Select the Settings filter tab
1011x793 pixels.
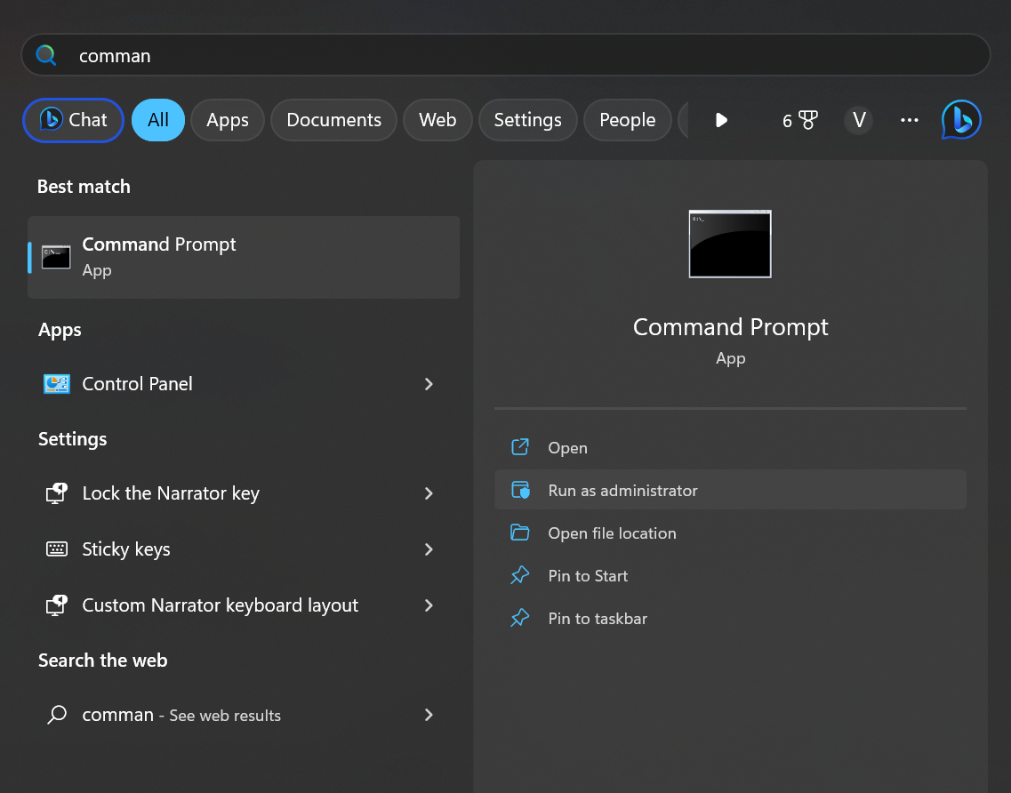[527, 120]
